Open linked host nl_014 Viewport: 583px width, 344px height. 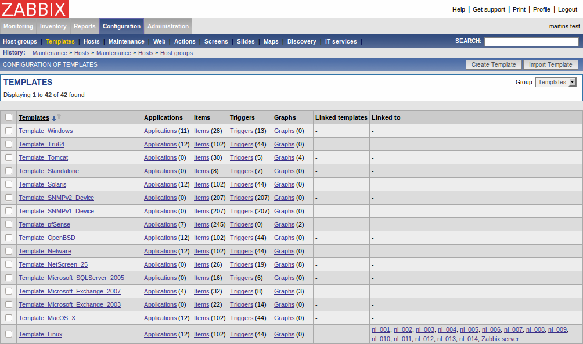469,339
